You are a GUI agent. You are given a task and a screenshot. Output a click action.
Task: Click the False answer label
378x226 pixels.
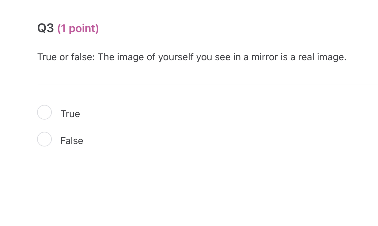click(72, 140)
